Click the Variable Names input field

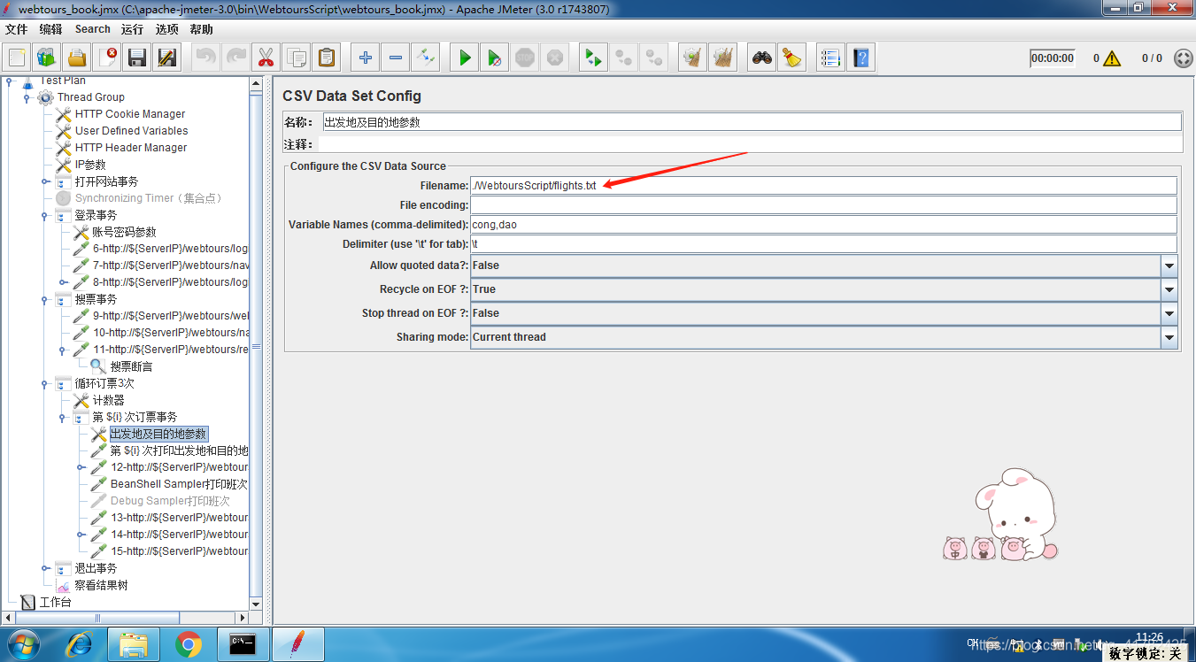[x=823, y=225]
